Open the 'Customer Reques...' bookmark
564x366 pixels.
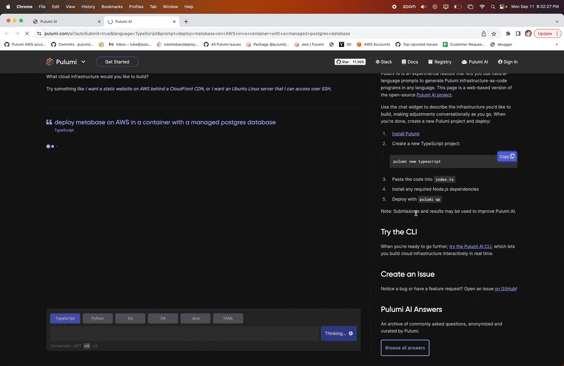464,45
